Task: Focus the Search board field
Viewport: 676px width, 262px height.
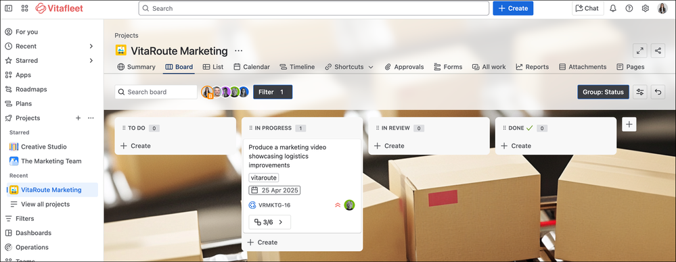Action: 156,92
